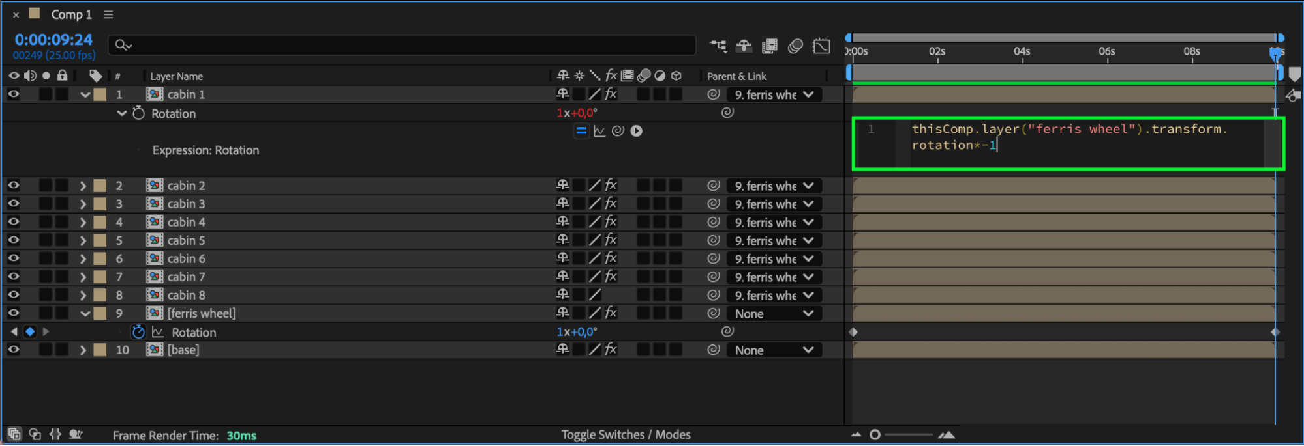Viewport: 1304px width, 446px height.
Task: Click in the Rotation expression editor
Action: click(x=1068, y=143)
